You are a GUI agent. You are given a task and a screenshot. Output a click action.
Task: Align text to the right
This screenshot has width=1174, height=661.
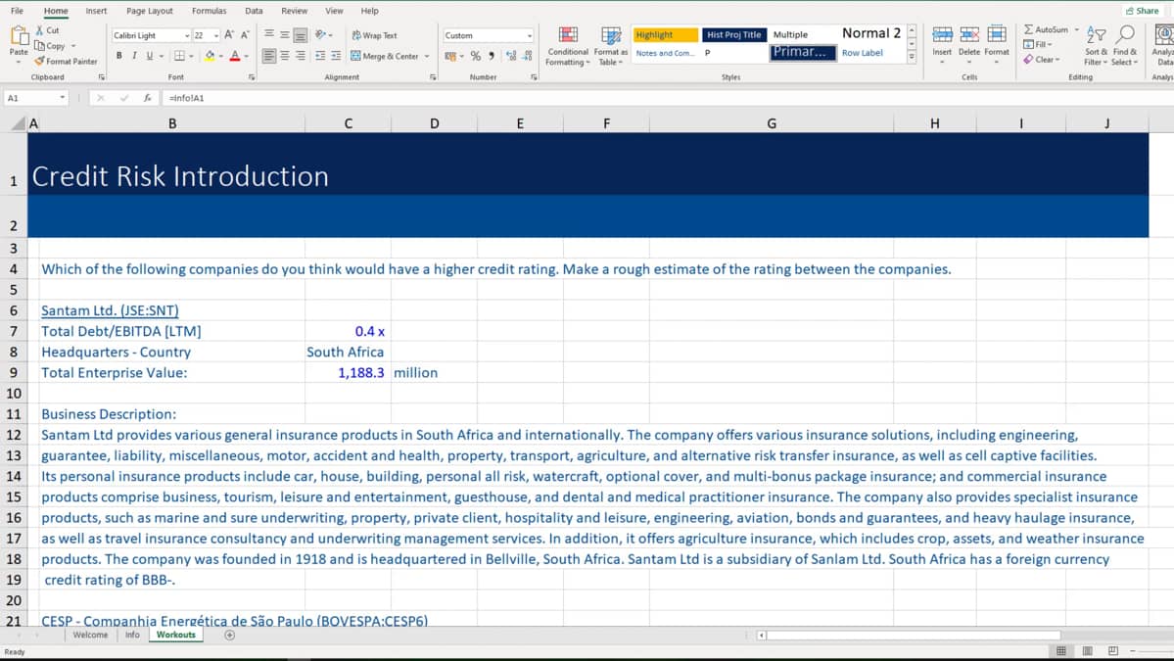pos(301,56)
